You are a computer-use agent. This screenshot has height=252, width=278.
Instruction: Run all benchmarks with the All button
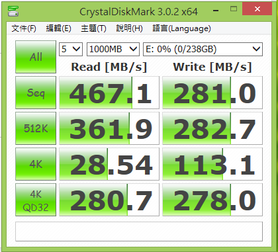click(x=36, y=57)
